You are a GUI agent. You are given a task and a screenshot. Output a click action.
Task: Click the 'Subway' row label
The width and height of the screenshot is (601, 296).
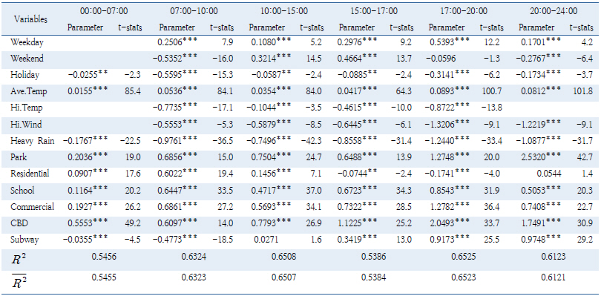(x=24, y=240)
